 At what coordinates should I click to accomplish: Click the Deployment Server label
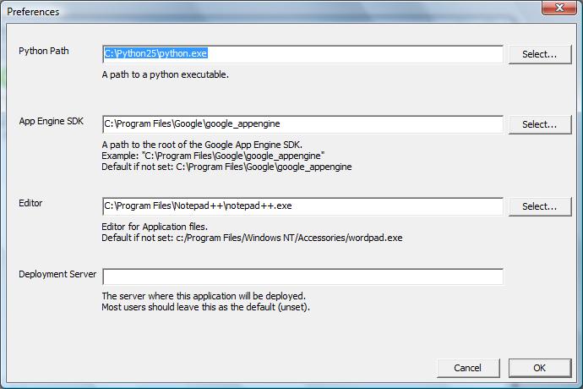point(57,274)
